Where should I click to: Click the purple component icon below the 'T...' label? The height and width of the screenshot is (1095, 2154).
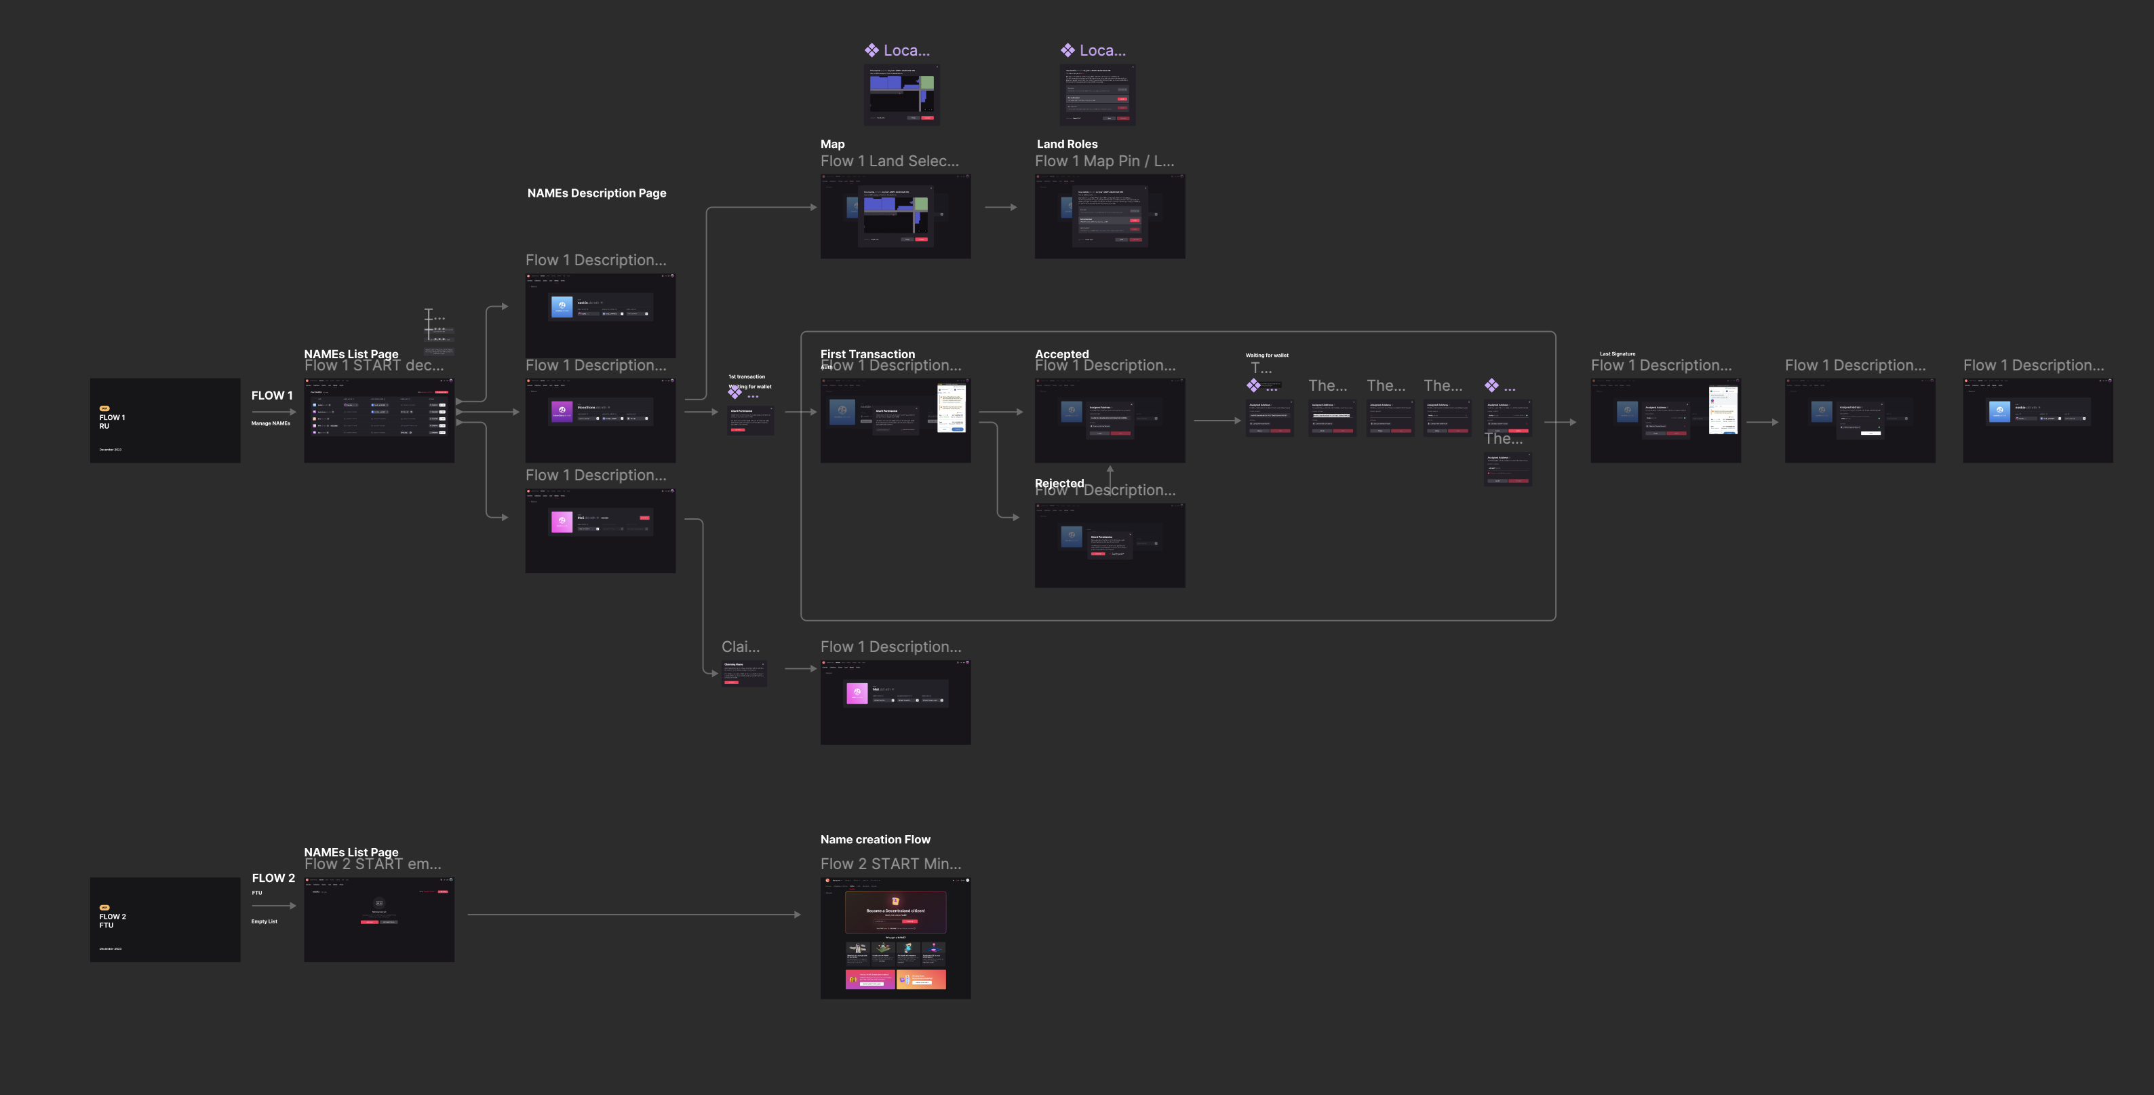pyautogui.click(x=1253, y=385)
